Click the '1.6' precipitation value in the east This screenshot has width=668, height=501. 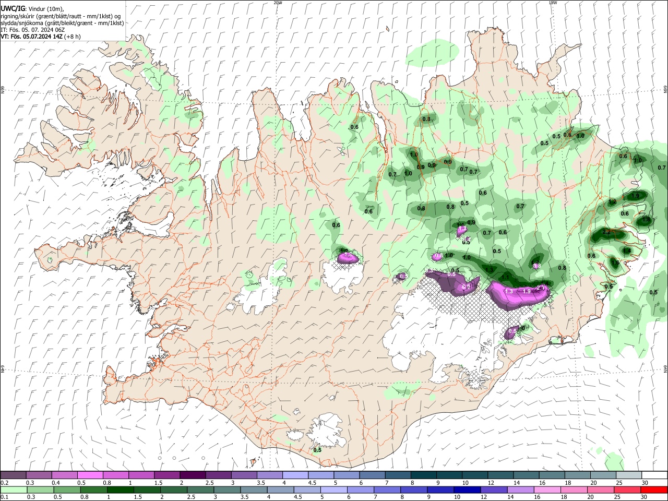(x=615, y=263)
